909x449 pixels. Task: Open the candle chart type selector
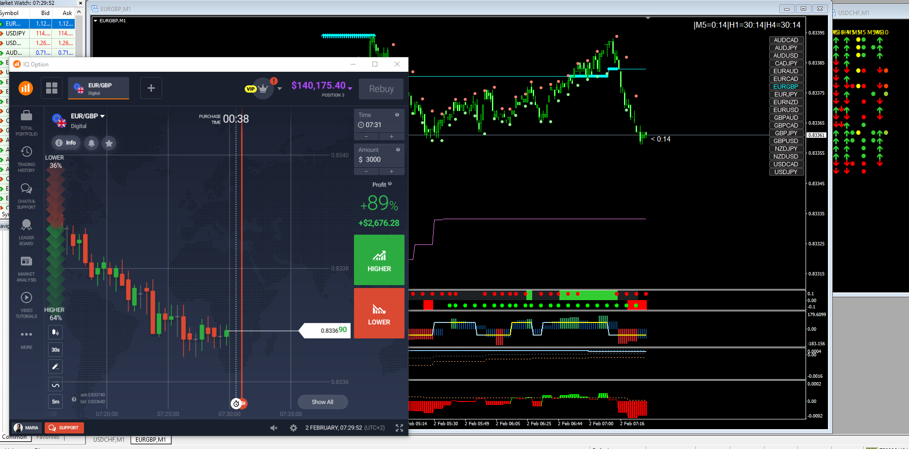pos(55,332)
